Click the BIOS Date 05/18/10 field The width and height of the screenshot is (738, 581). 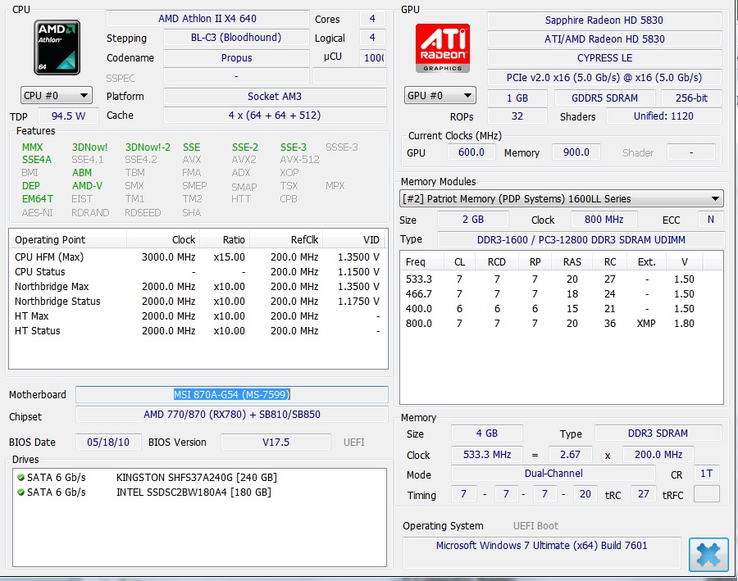[108, 443]
